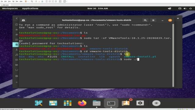Click FILES in the ls output

[52, 57]
